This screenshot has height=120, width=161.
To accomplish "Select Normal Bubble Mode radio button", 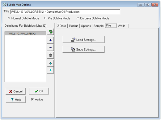I will (9, 18).
